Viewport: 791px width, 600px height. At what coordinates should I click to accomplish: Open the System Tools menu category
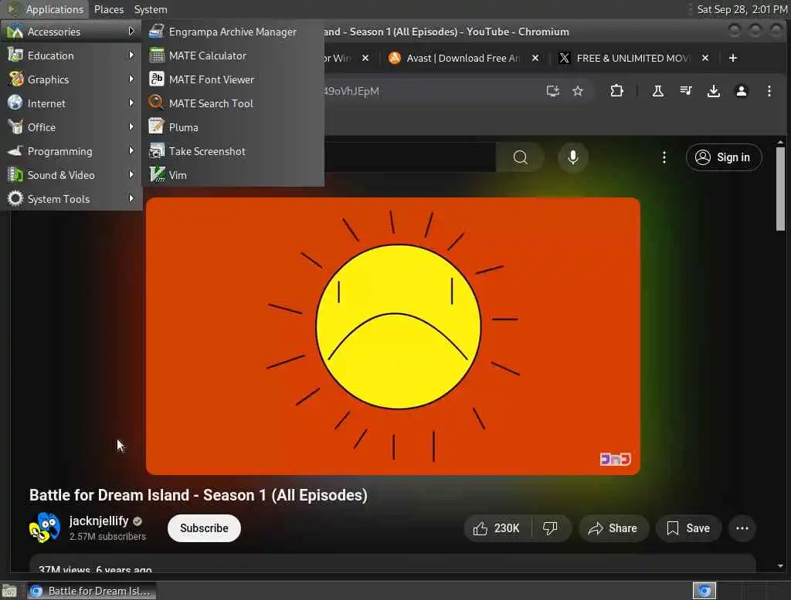(71, 199)
